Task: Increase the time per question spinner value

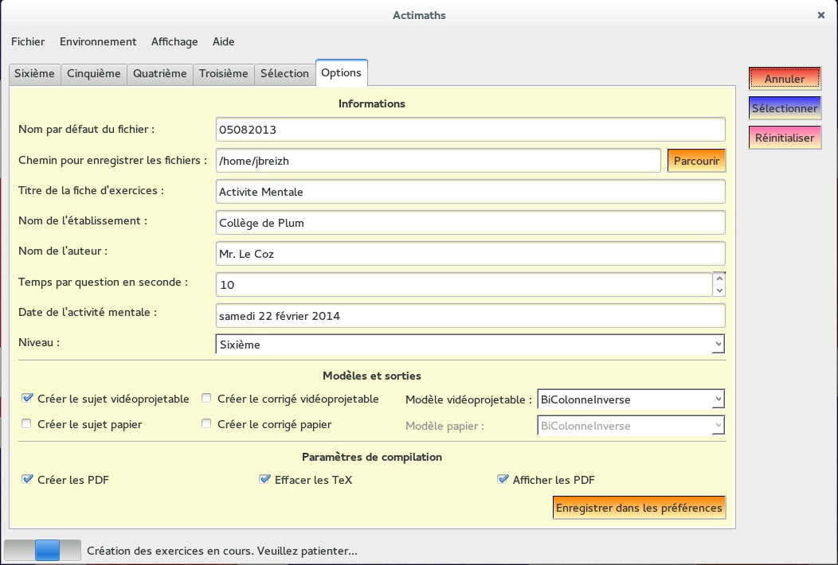Action: (719, 279)
